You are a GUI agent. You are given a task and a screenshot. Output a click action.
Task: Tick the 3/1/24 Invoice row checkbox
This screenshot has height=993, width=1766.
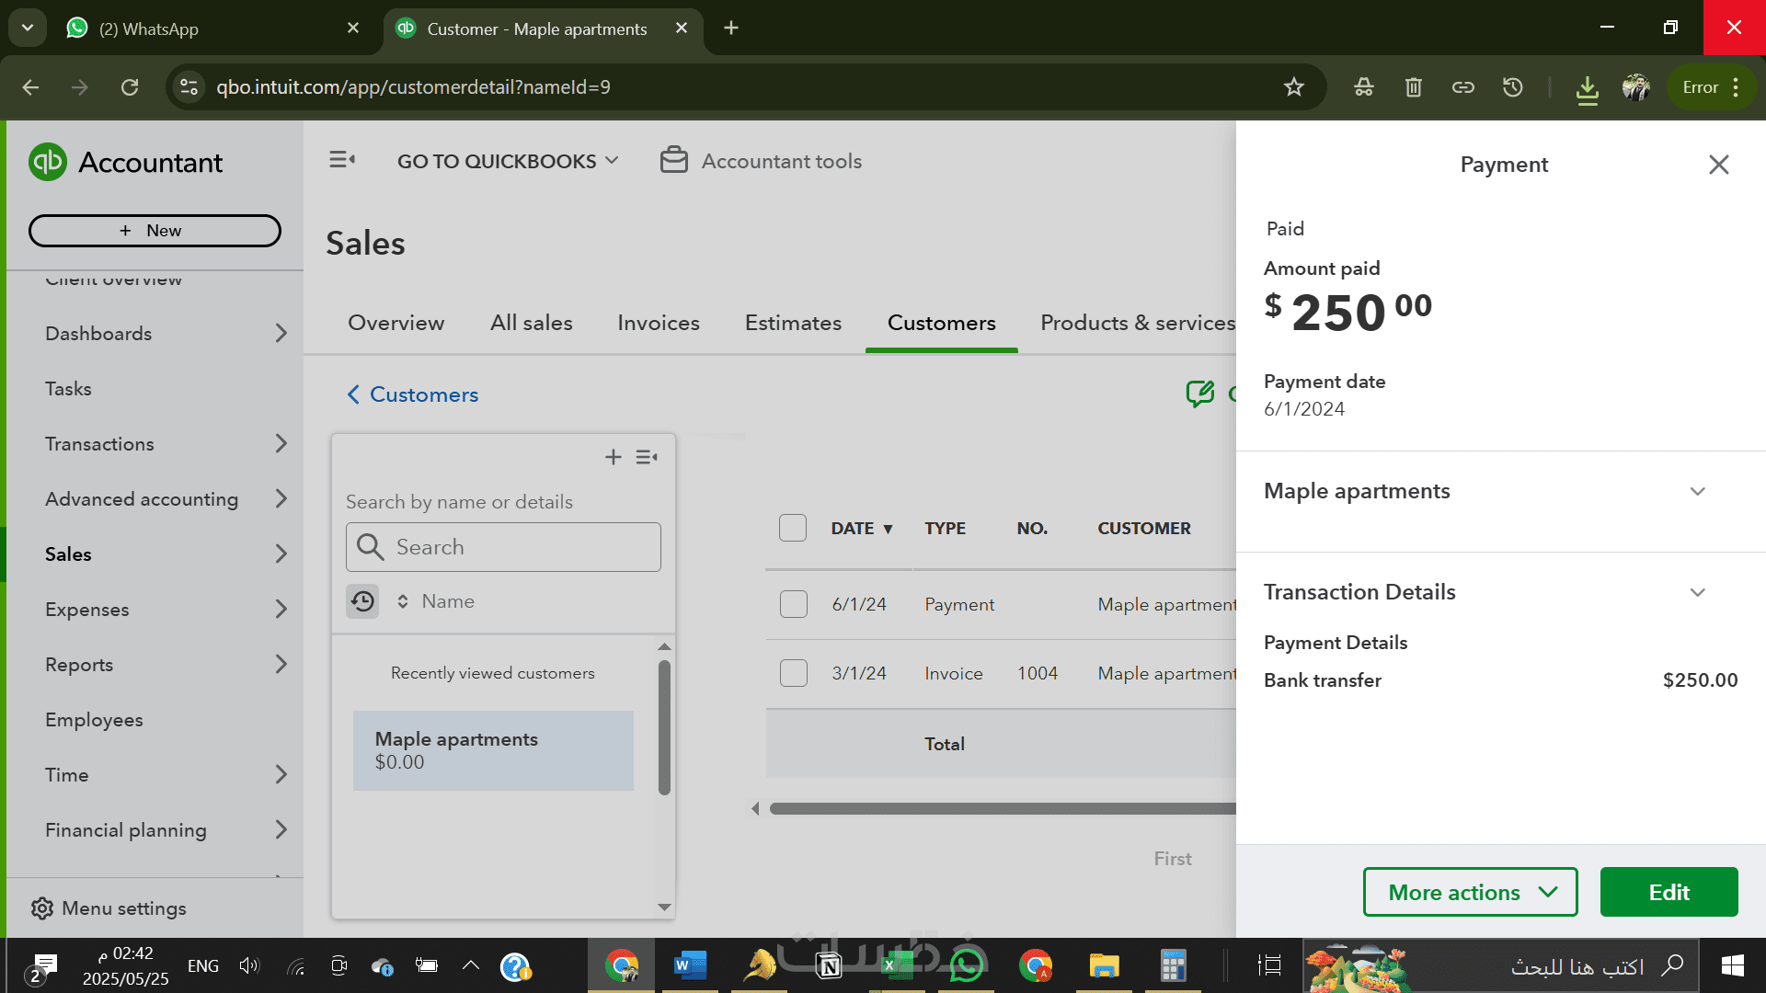793,673
